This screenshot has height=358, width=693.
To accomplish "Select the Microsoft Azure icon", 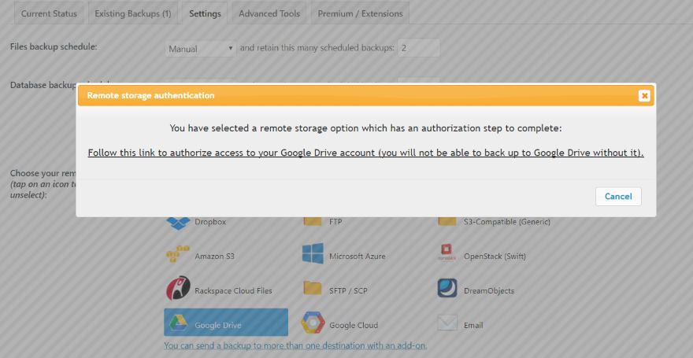I will tap(313, 255).
